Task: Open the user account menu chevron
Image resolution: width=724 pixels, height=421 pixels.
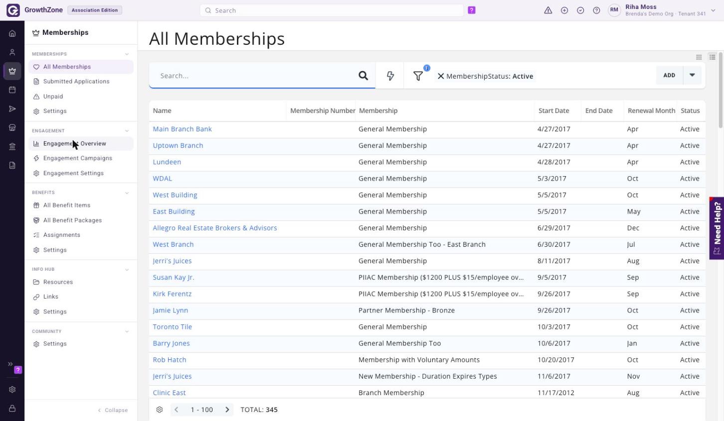Action: coord(714,10)
